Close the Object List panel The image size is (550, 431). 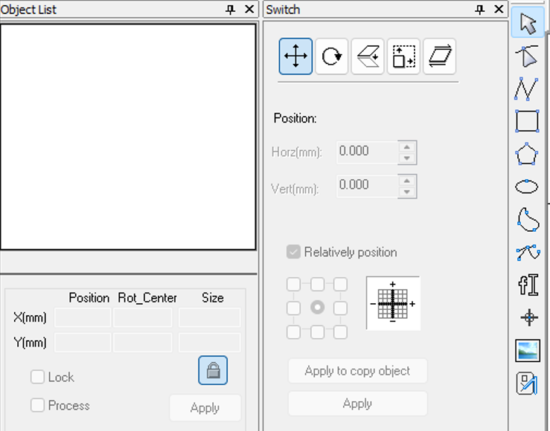pos(249,9)
